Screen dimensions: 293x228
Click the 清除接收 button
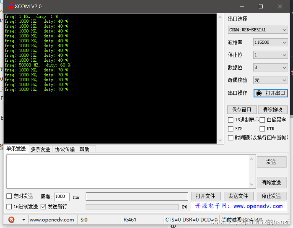point(273,110)
